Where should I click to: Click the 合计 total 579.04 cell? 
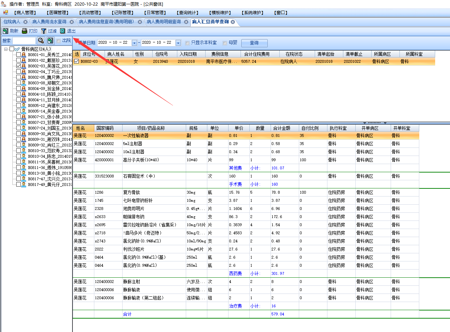click(x=285, y=314)
